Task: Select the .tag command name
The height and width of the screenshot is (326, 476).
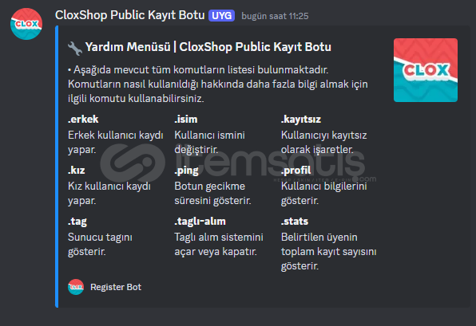Action: click(x=77, y=222)
